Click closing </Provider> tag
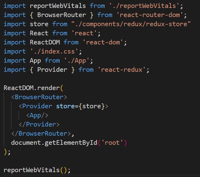Viewport: 200px width, 177px height. click(x=39, y=124)
